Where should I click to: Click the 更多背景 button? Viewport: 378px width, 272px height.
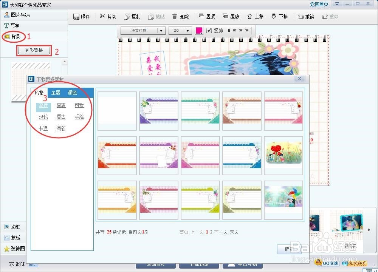tap(34, 50)
